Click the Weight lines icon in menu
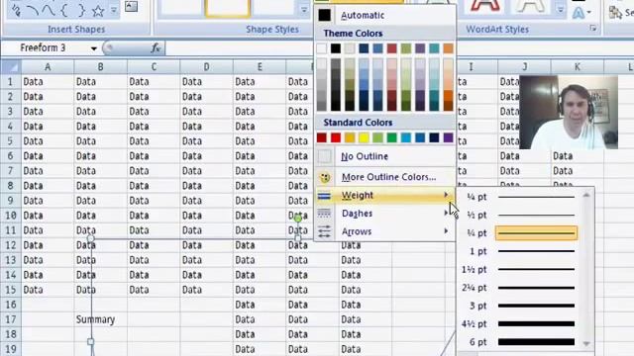 (x=324, y=196)
